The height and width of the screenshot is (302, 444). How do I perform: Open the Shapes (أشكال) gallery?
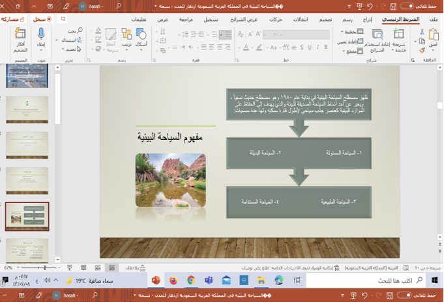click(141, 37)
